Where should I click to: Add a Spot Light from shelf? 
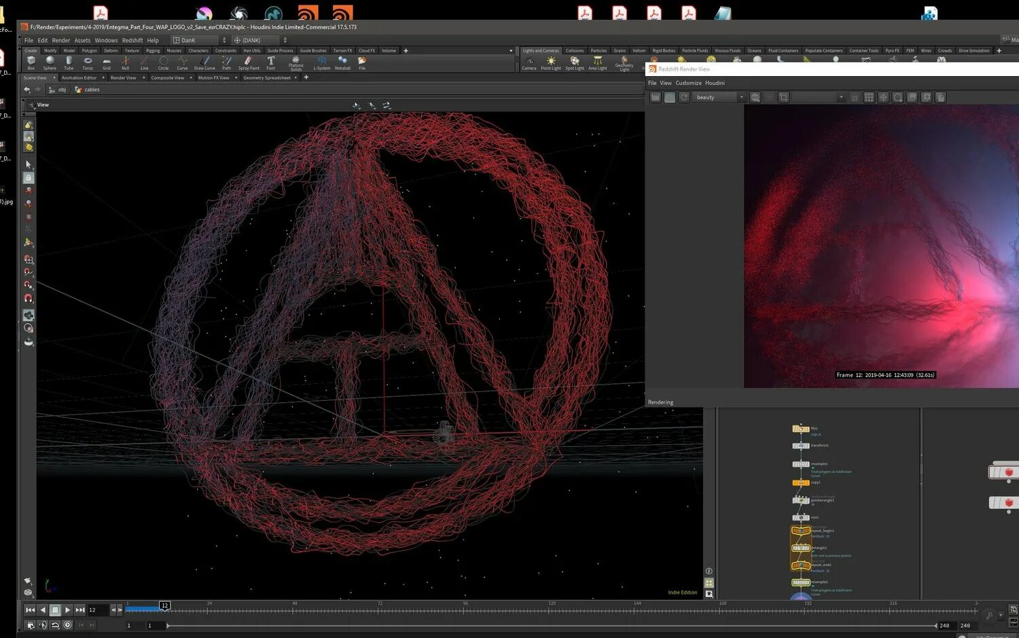[x=575, y=63]
